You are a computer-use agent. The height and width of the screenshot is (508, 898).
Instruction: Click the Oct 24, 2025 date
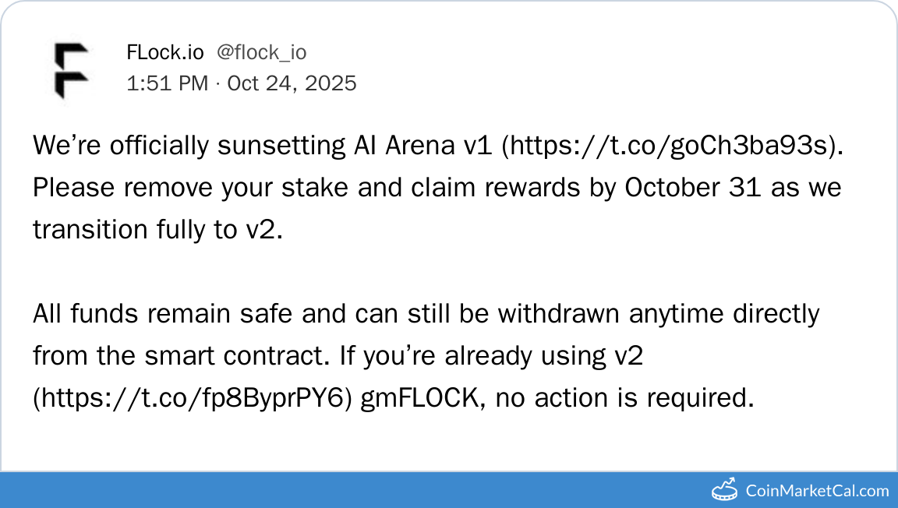coord(292,83)
